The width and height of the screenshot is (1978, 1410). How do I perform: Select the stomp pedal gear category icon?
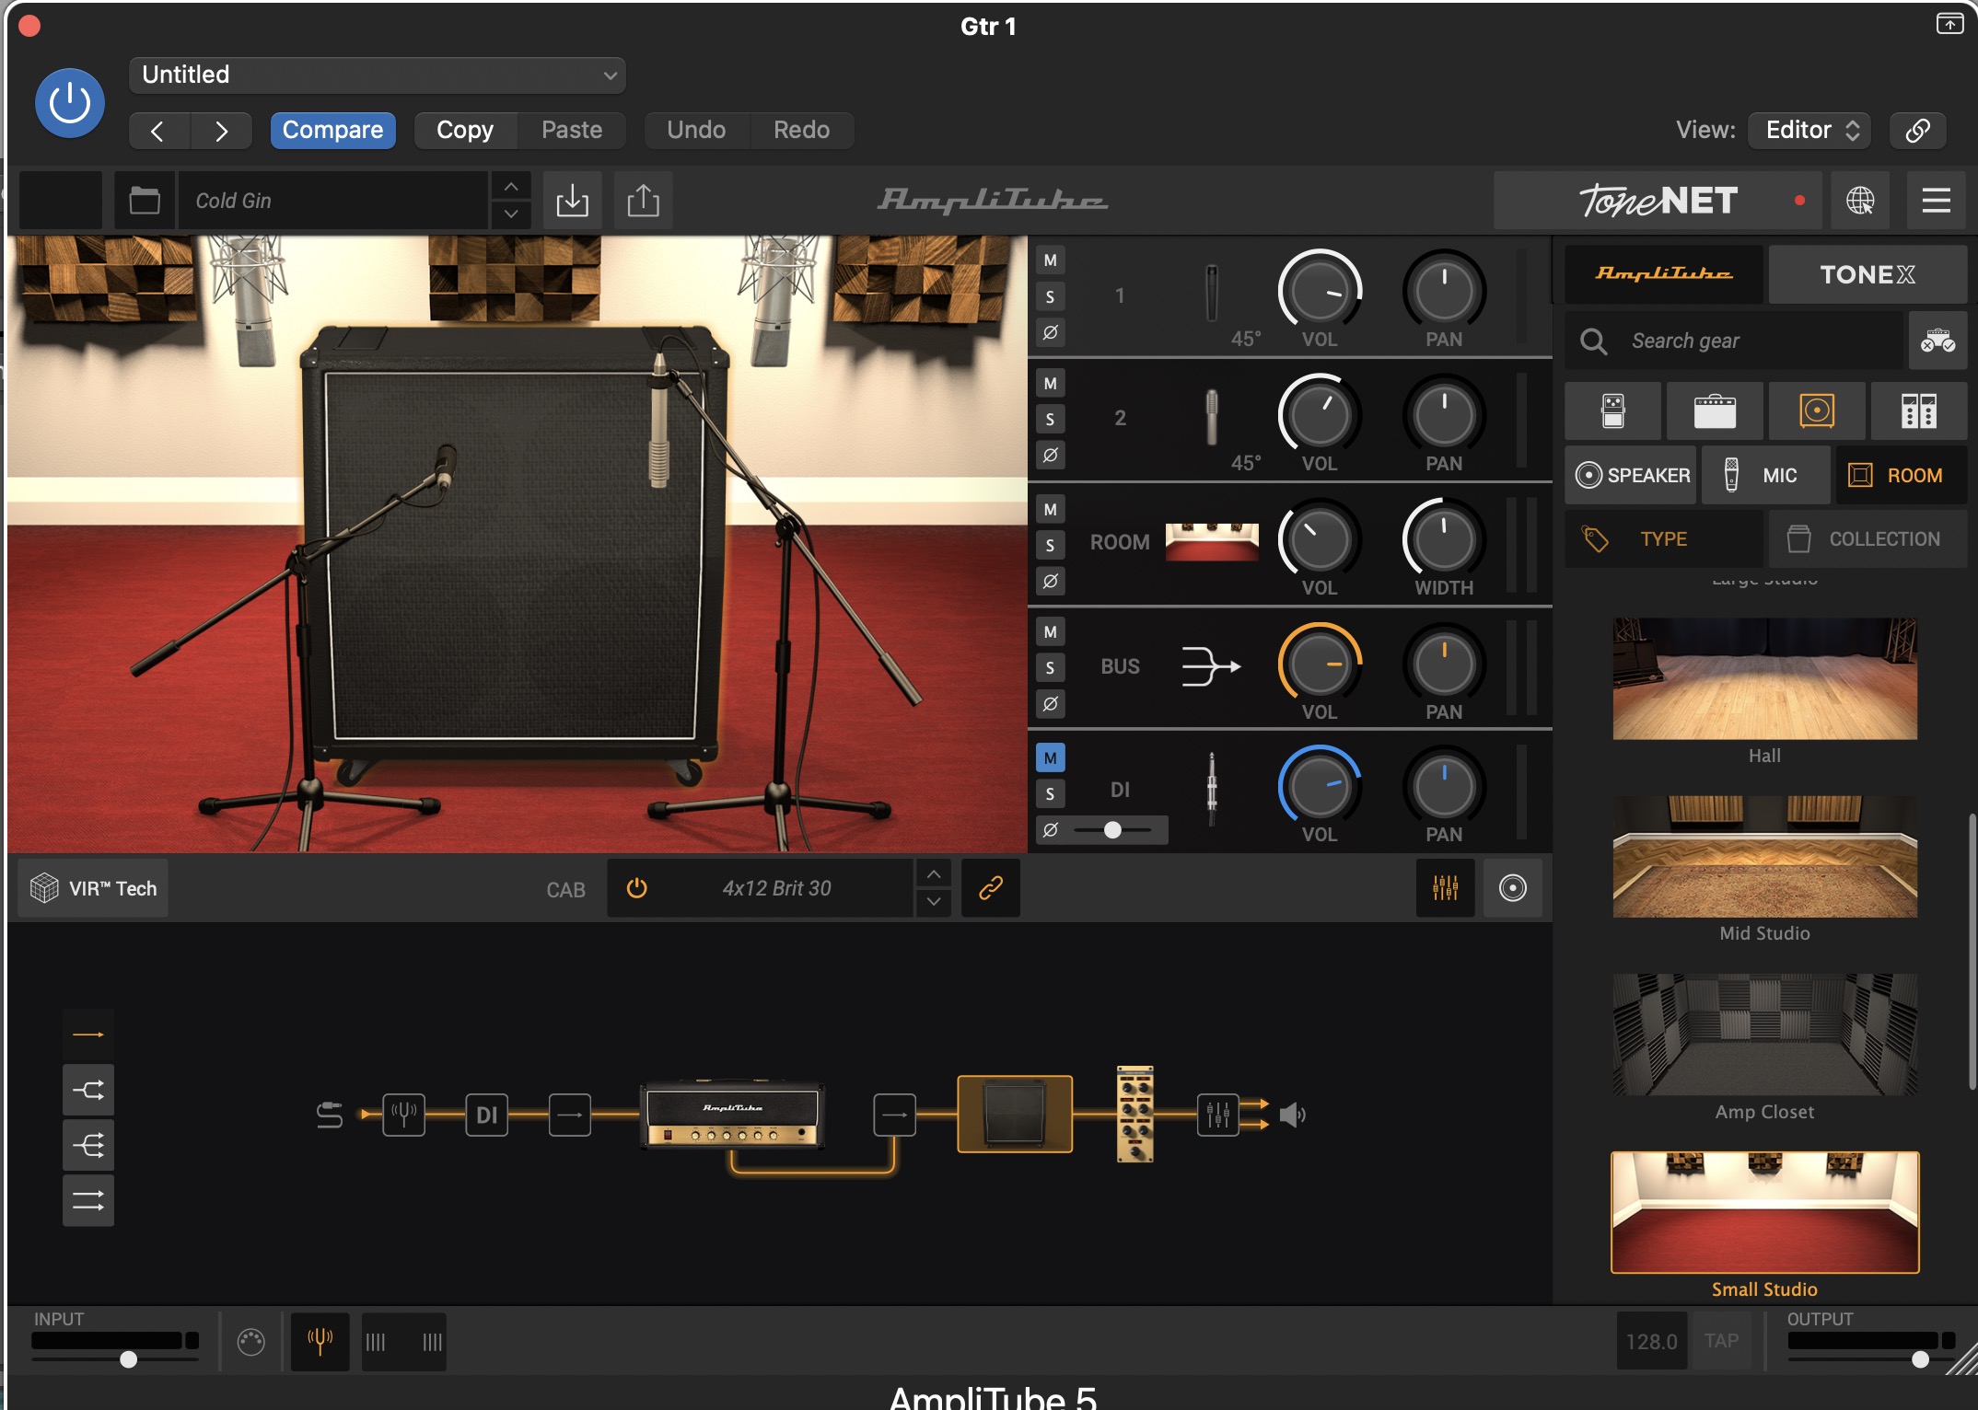click(x=1612, y=410)
